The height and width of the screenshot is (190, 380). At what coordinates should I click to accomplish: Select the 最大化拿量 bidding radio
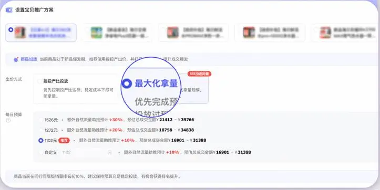[x=127, y=83]
